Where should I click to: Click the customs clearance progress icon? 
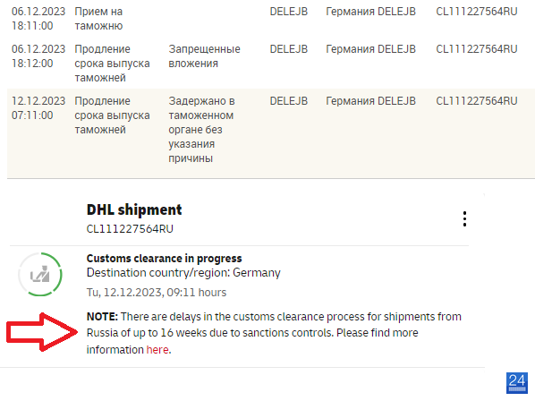pyautogui.click(x=40, y=274)
